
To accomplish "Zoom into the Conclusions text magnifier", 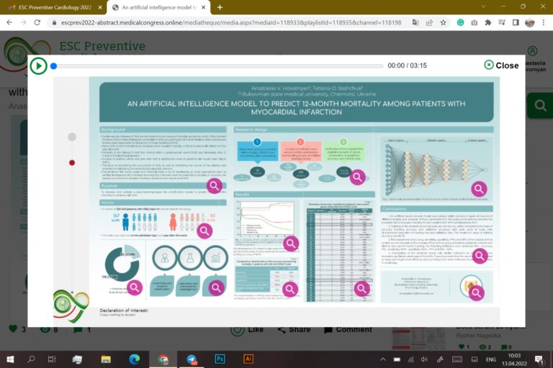I will click(x=480, y=256).
